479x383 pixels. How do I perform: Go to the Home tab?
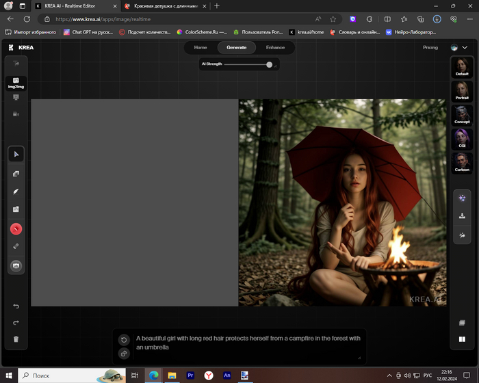pos(200,48)
